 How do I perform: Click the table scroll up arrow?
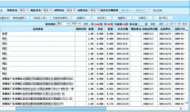pos(187,30)
